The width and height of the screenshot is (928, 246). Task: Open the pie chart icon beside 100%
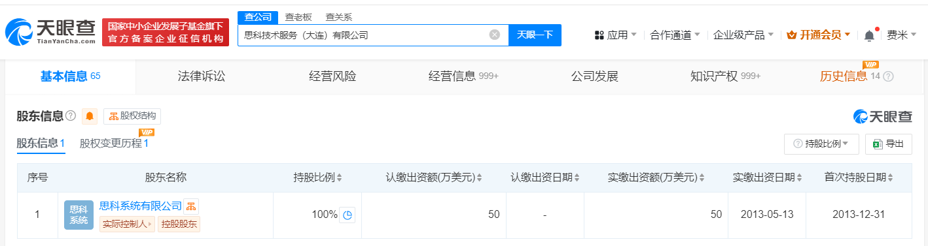tap(348, 215)
